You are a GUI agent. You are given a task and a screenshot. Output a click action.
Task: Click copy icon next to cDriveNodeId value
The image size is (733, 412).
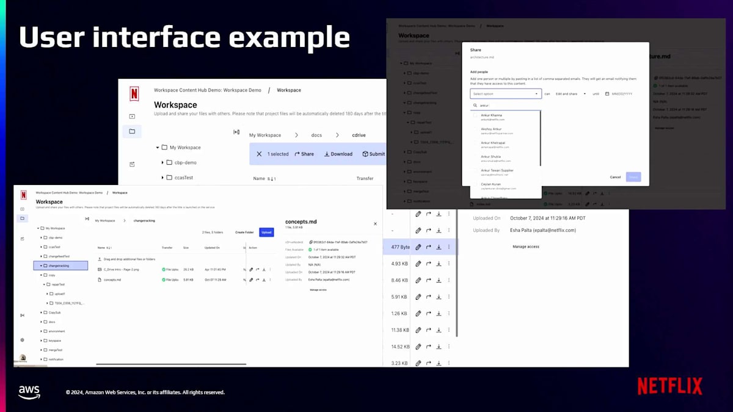pyautogui.click(x=311, y=242)
